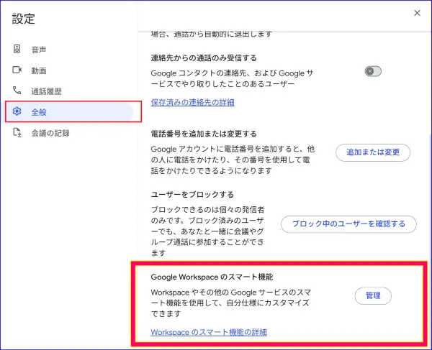Screen dimensions: 432x350
Task: Click the 音声 speaker icon in the sidebar
Action: click(17, 49)
